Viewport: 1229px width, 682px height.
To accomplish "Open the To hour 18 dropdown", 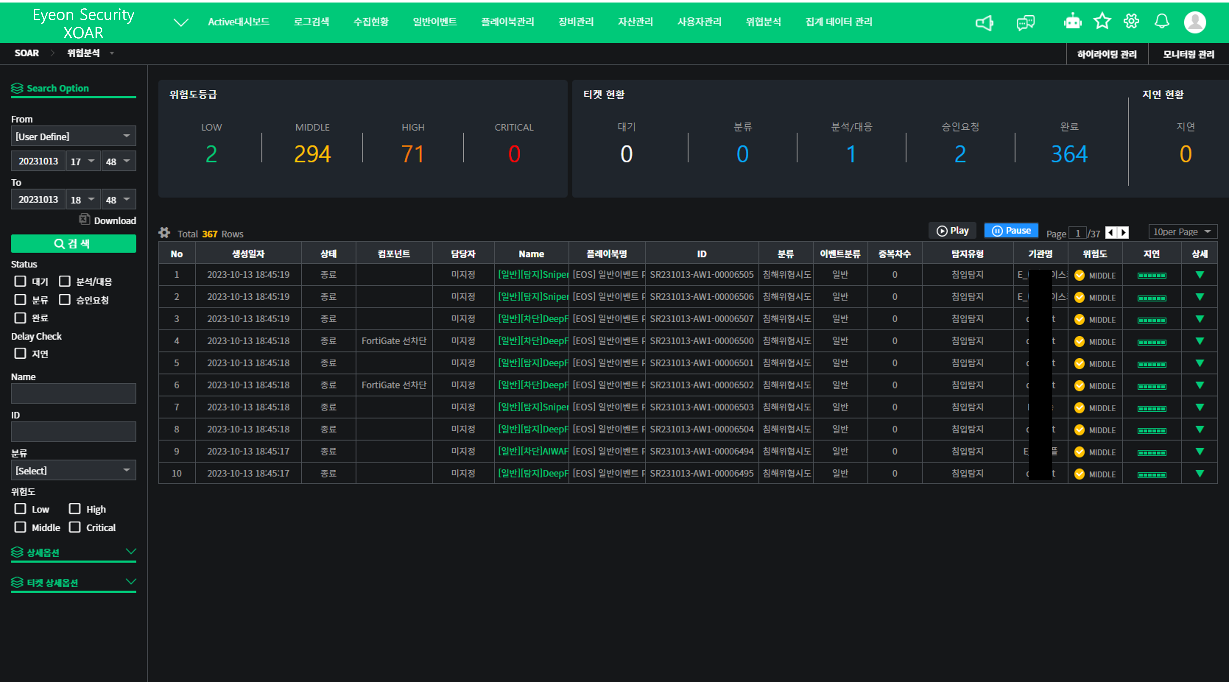I will click(x=83, y=199).
